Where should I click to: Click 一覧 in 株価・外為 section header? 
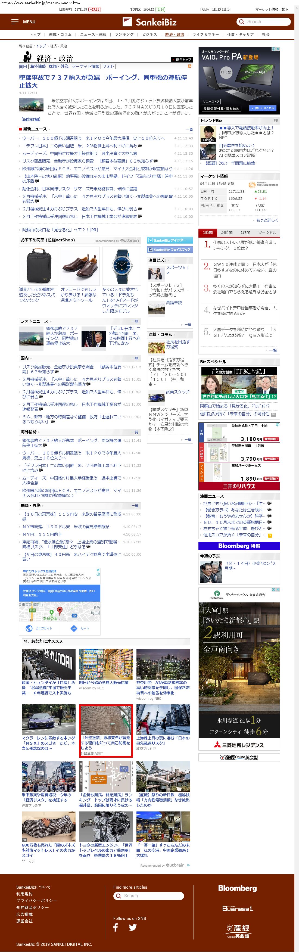pyautogui.click(x=135, y=506)
